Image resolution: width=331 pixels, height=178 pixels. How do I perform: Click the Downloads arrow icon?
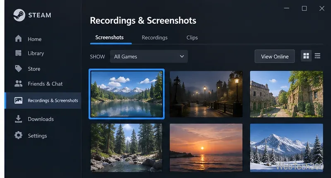18,119
